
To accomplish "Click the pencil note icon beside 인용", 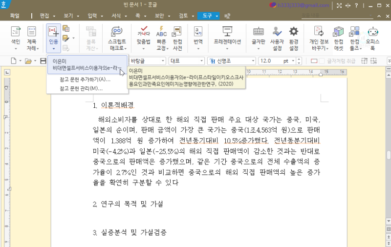I will click(65, 38).
